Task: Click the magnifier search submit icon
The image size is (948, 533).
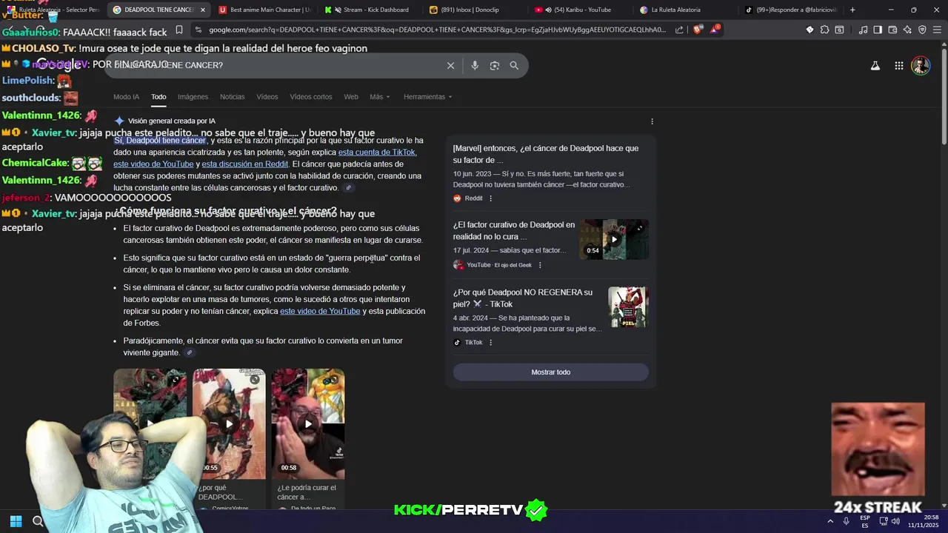Action: click(x=514, y=65)
